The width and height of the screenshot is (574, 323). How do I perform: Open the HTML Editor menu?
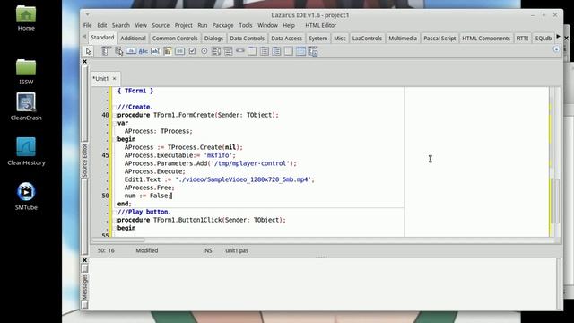pyautogui.click(x=321, y=25)
